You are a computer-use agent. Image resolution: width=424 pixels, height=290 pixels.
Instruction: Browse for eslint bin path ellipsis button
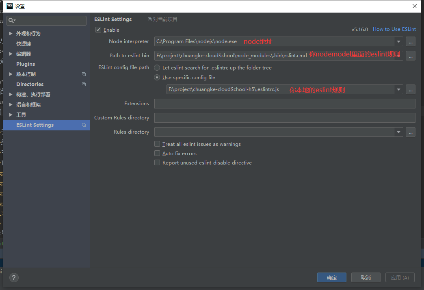tap(411, 56)
